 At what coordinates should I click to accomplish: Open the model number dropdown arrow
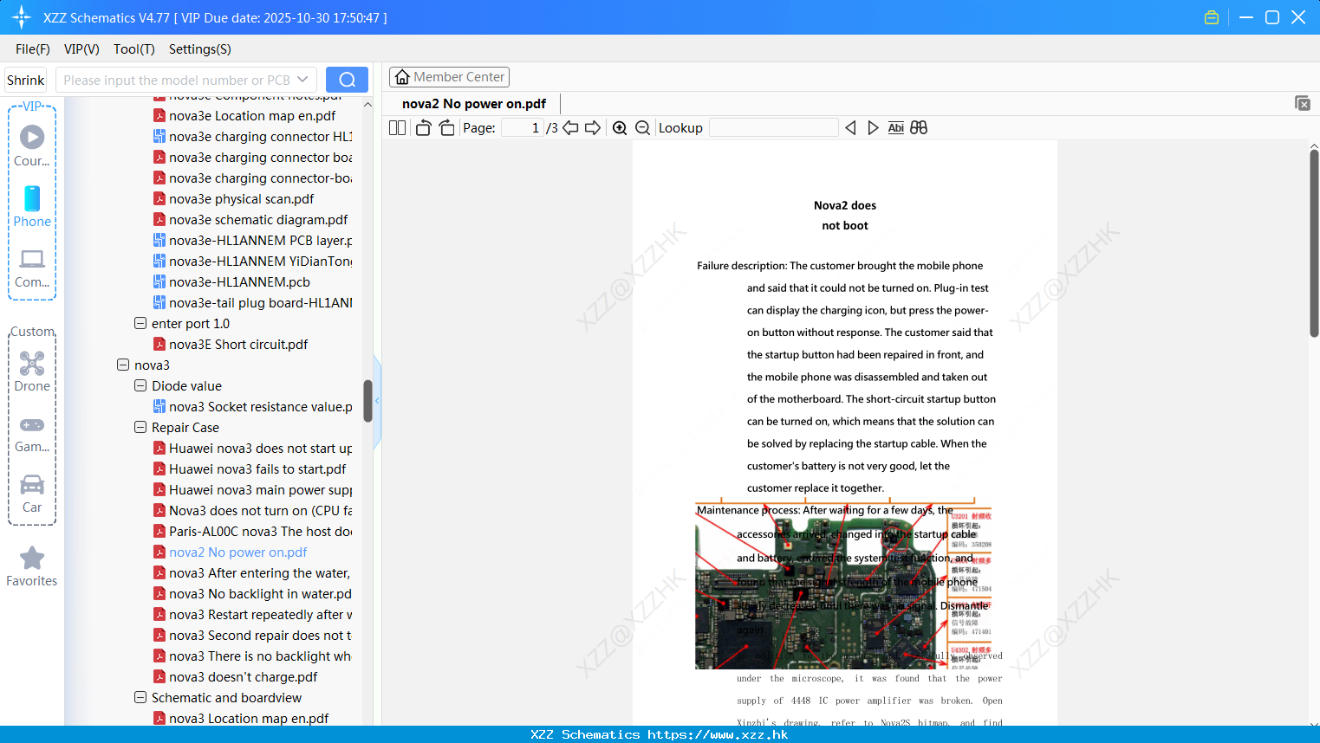tap(303, 80)
